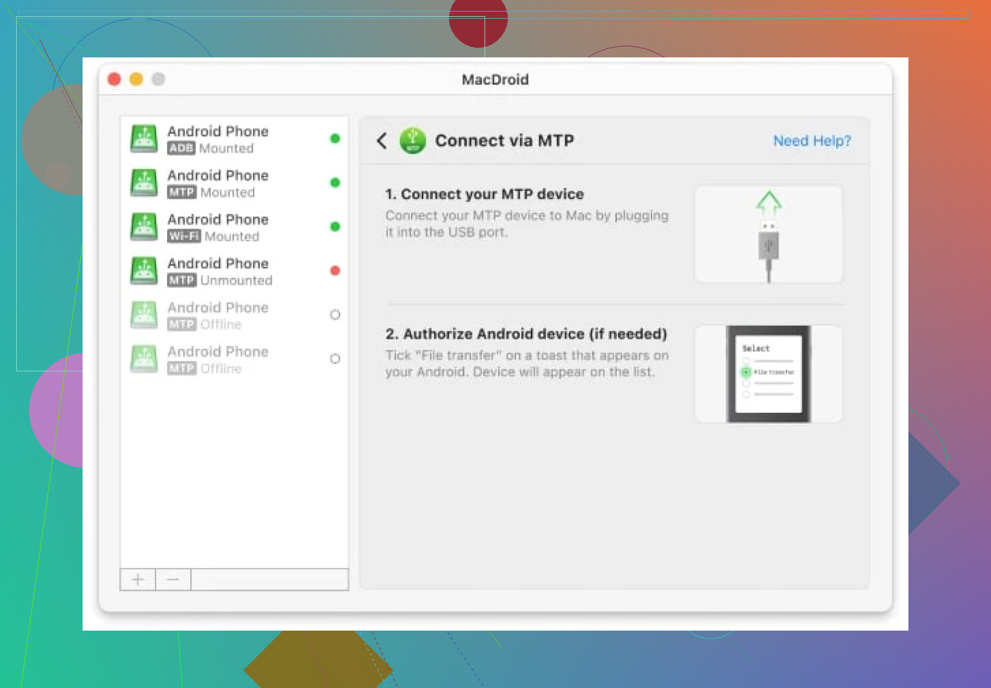
Task: Click the ADB badge label
Action: (x=181, y=148)
